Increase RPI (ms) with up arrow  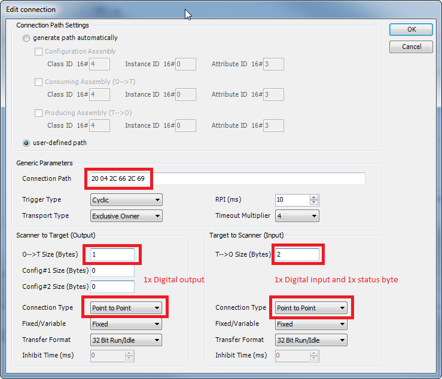(315, 198)
